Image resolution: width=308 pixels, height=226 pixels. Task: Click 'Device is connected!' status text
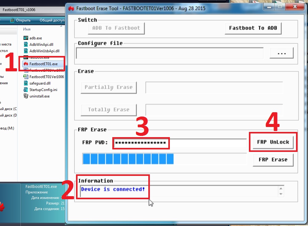click(113, 189)
